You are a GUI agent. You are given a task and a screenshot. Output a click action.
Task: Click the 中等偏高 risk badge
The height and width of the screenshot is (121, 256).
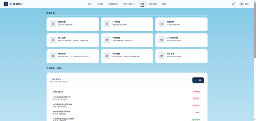point(196,92)
